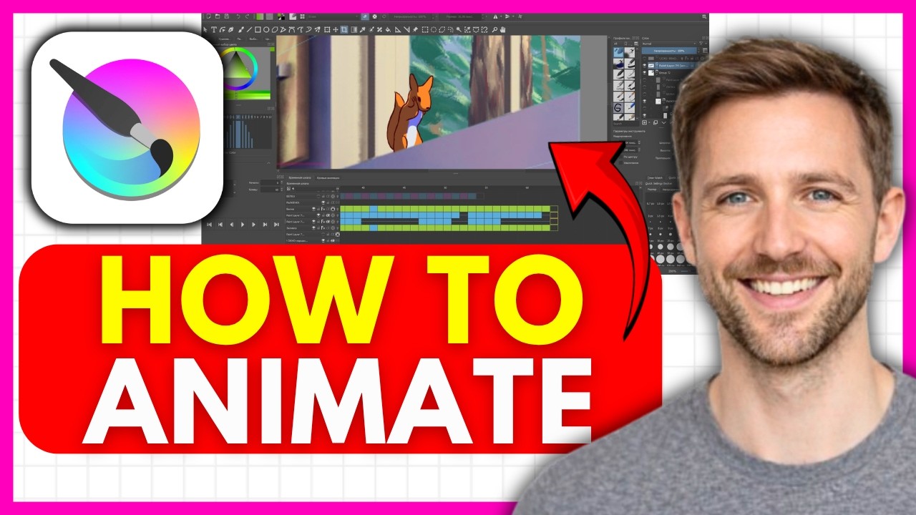
Task: Toggle visibility of Group 72 layer
Action: point(644,73)
